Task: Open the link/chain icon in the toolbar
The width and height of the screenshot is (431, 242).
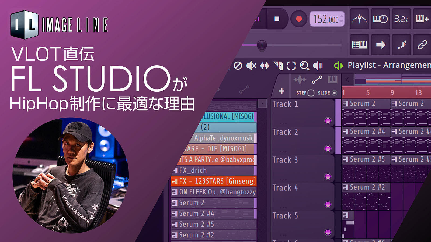Action: 422,45
